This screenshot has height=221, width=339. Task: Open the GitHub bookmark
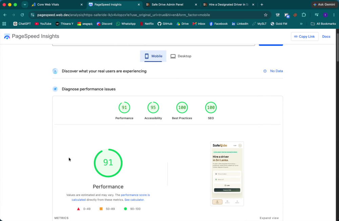(165, 24)
